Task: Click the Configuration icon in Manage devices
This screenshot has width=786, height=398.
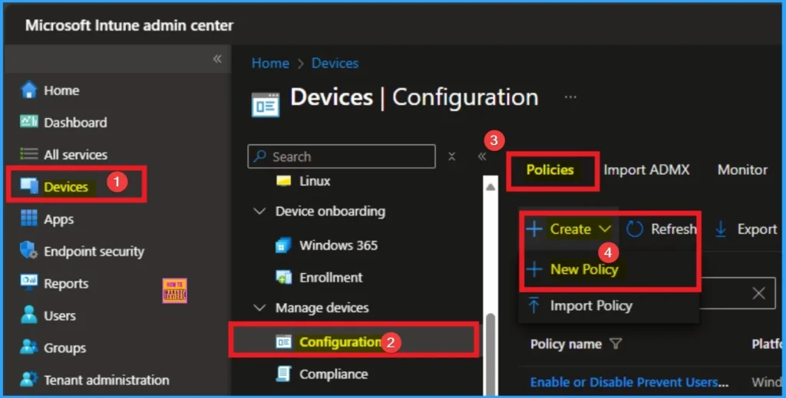Action: click(284, 342)
